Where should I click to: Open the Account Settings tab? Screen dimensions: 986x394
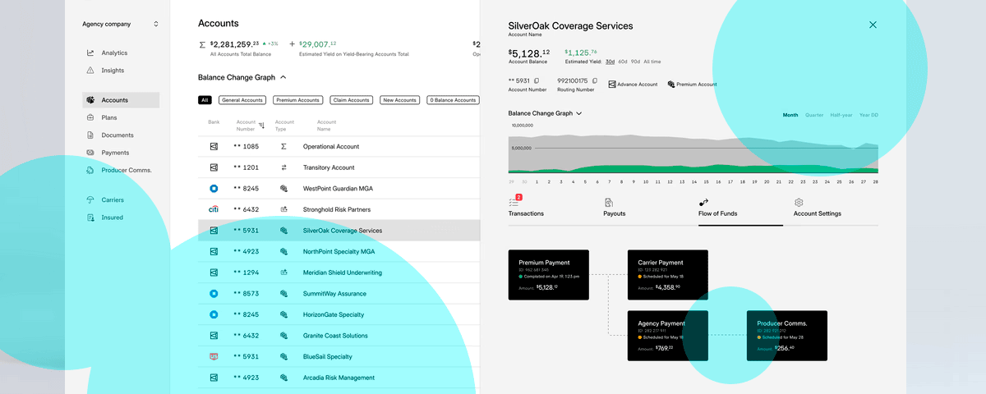pos(817,208)
